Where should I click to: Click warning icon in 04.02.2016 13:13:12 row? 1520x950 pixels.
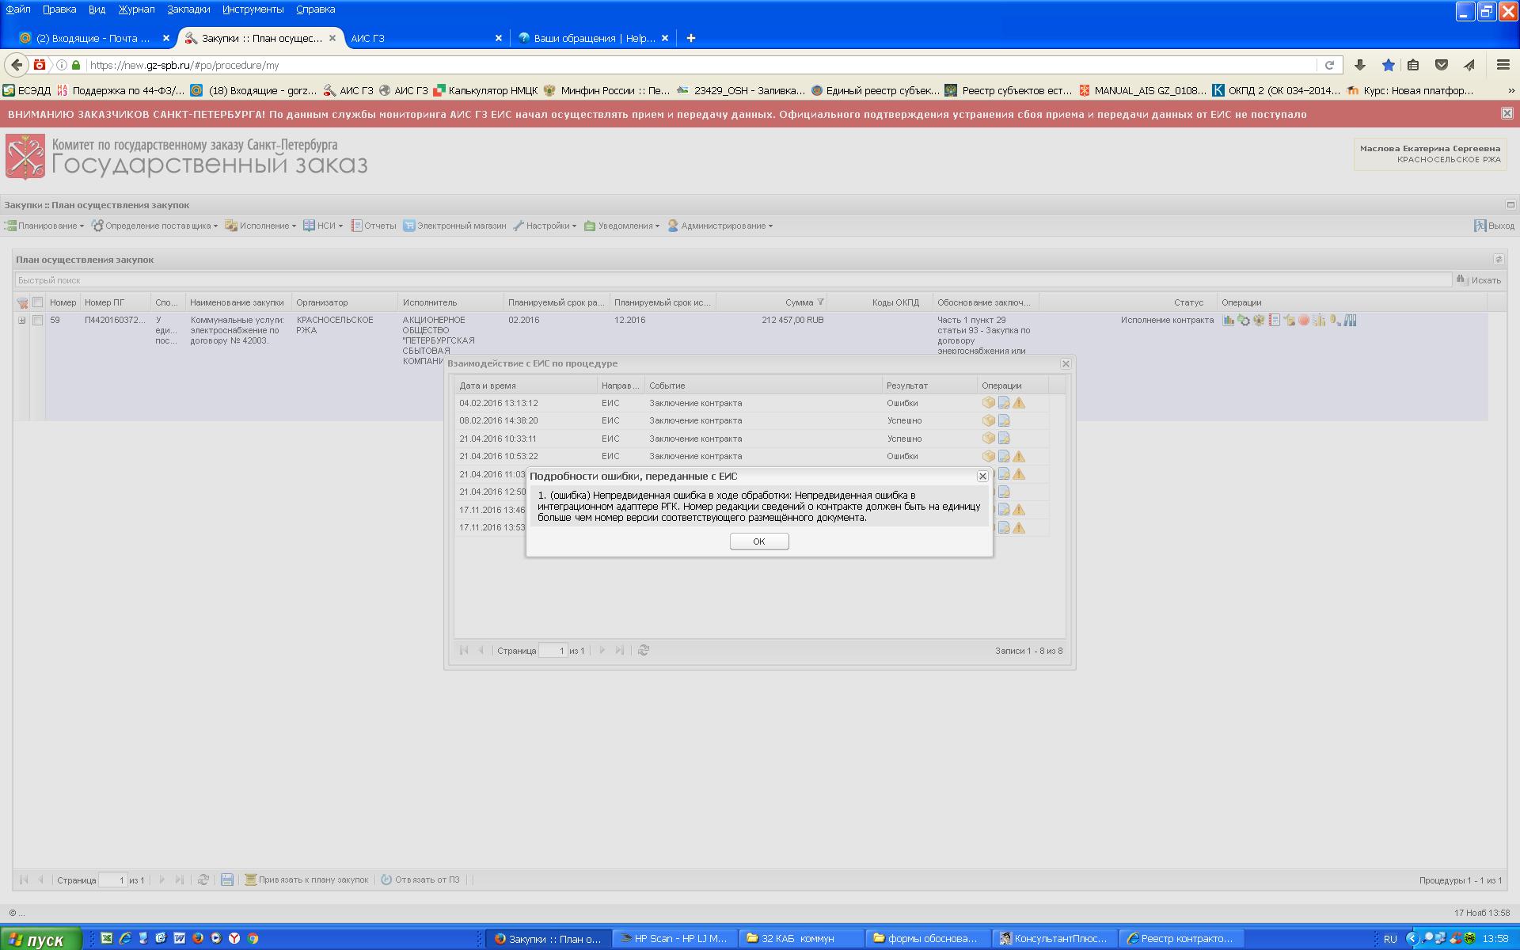[x=1019, y=403]
